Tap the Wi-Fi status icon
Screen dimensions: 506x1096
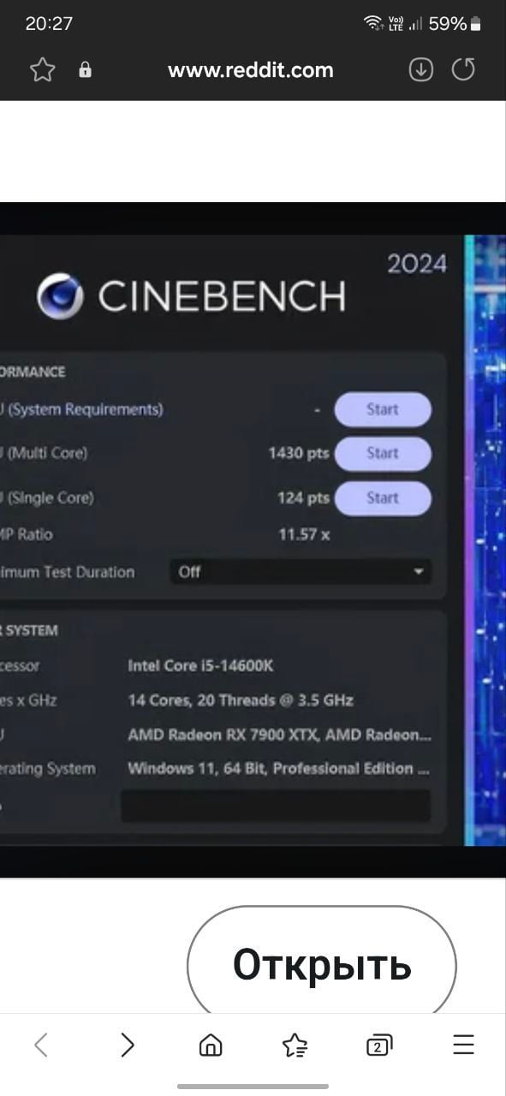click(x=372, y=23)
